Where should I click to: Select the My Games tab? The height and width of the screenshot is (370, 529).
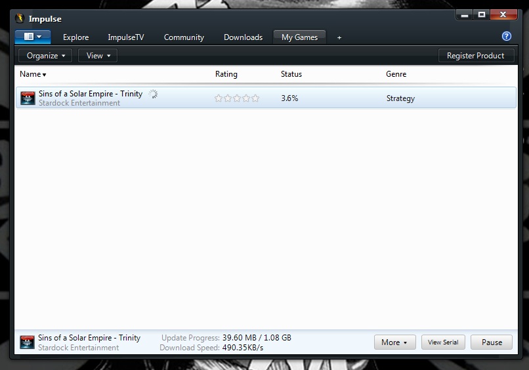pyautogui.click(x=299, y=37)
